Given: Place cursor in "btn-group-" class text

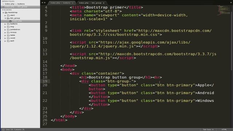Looking at the screenshot, I should tap(120, 81).
